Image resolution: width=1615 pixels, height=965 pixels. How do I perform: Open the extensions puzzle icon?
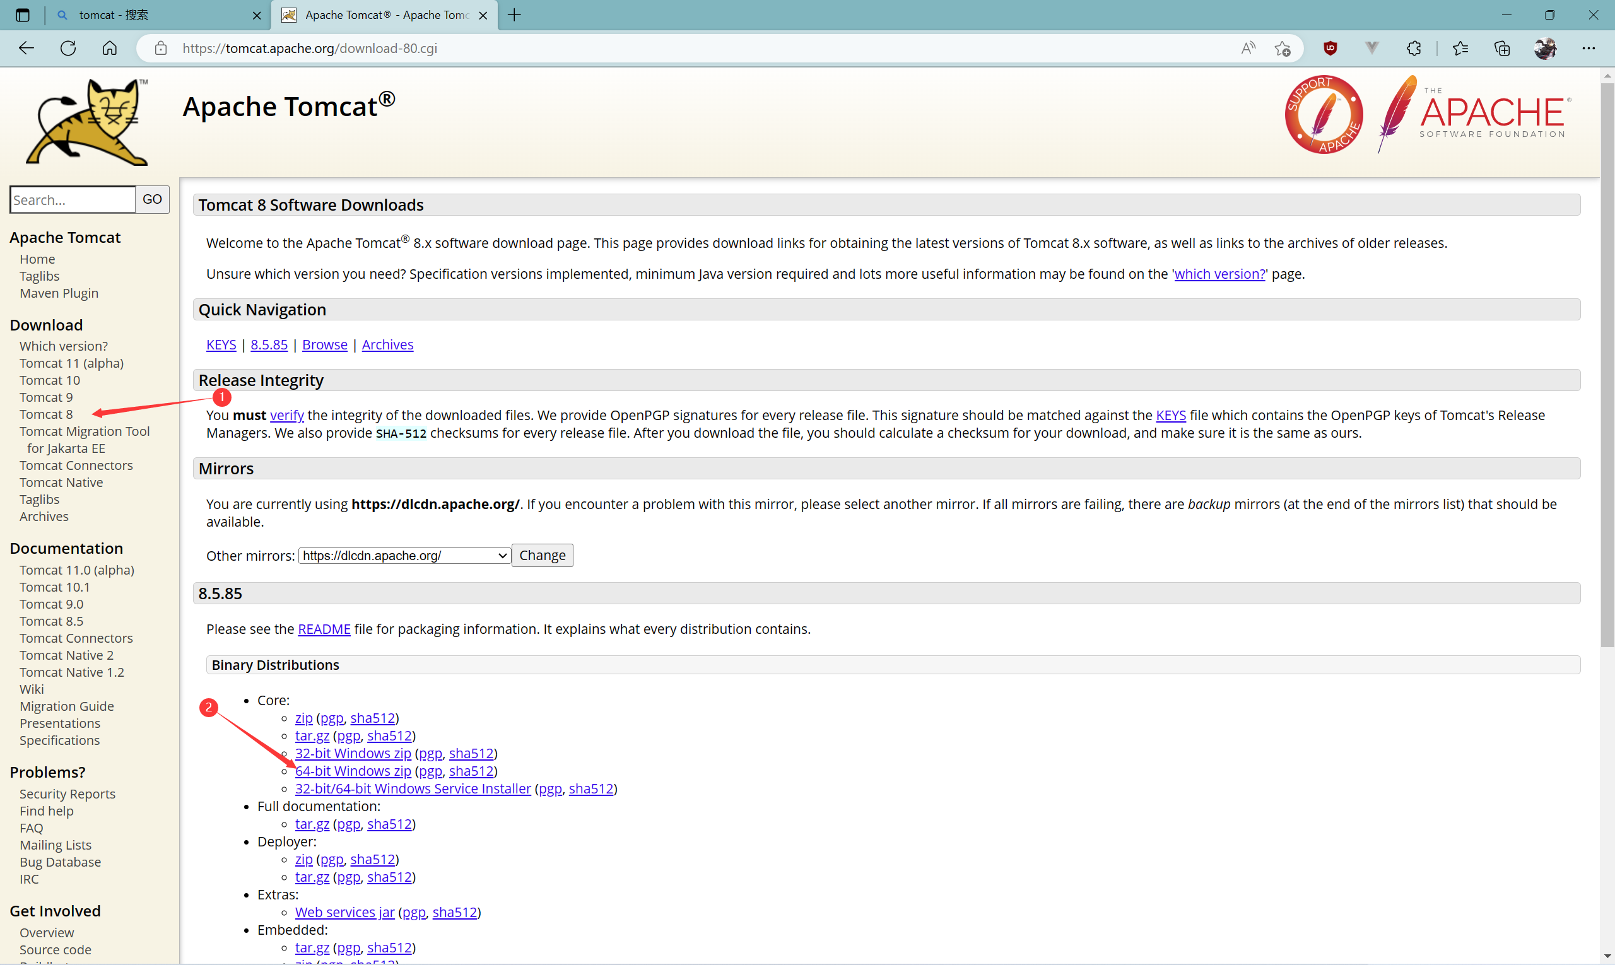point(1413,48)
